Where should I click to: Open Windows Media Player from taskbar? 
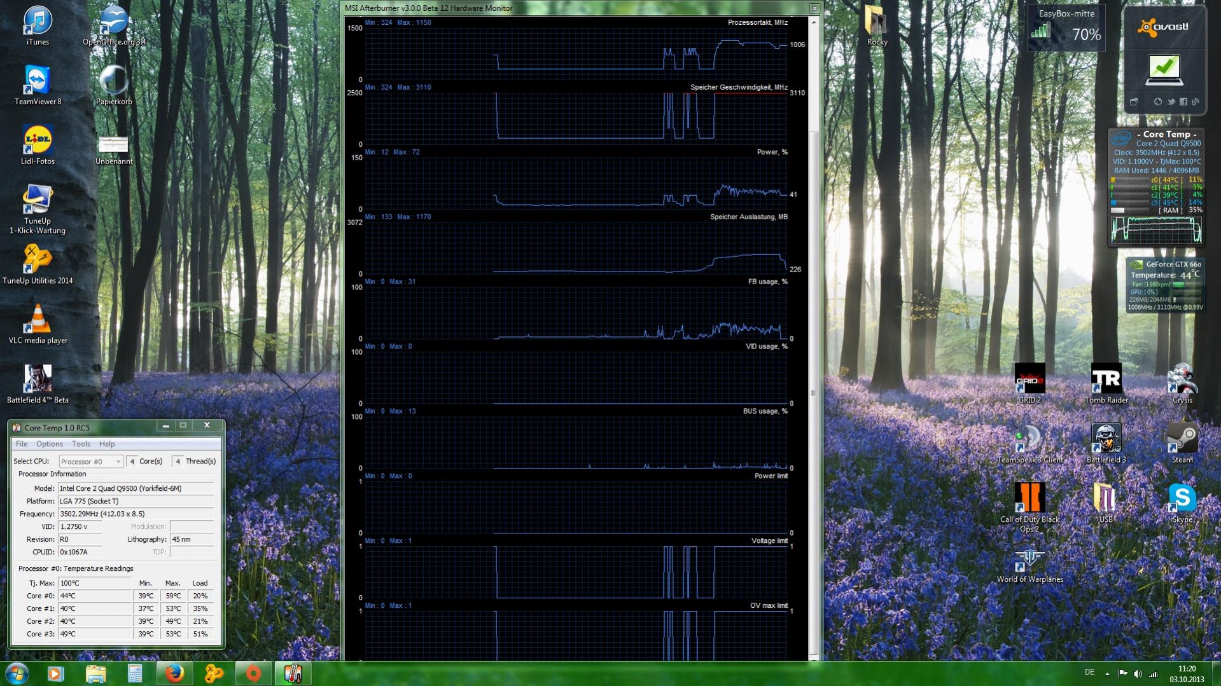click(x=55, y=673)
